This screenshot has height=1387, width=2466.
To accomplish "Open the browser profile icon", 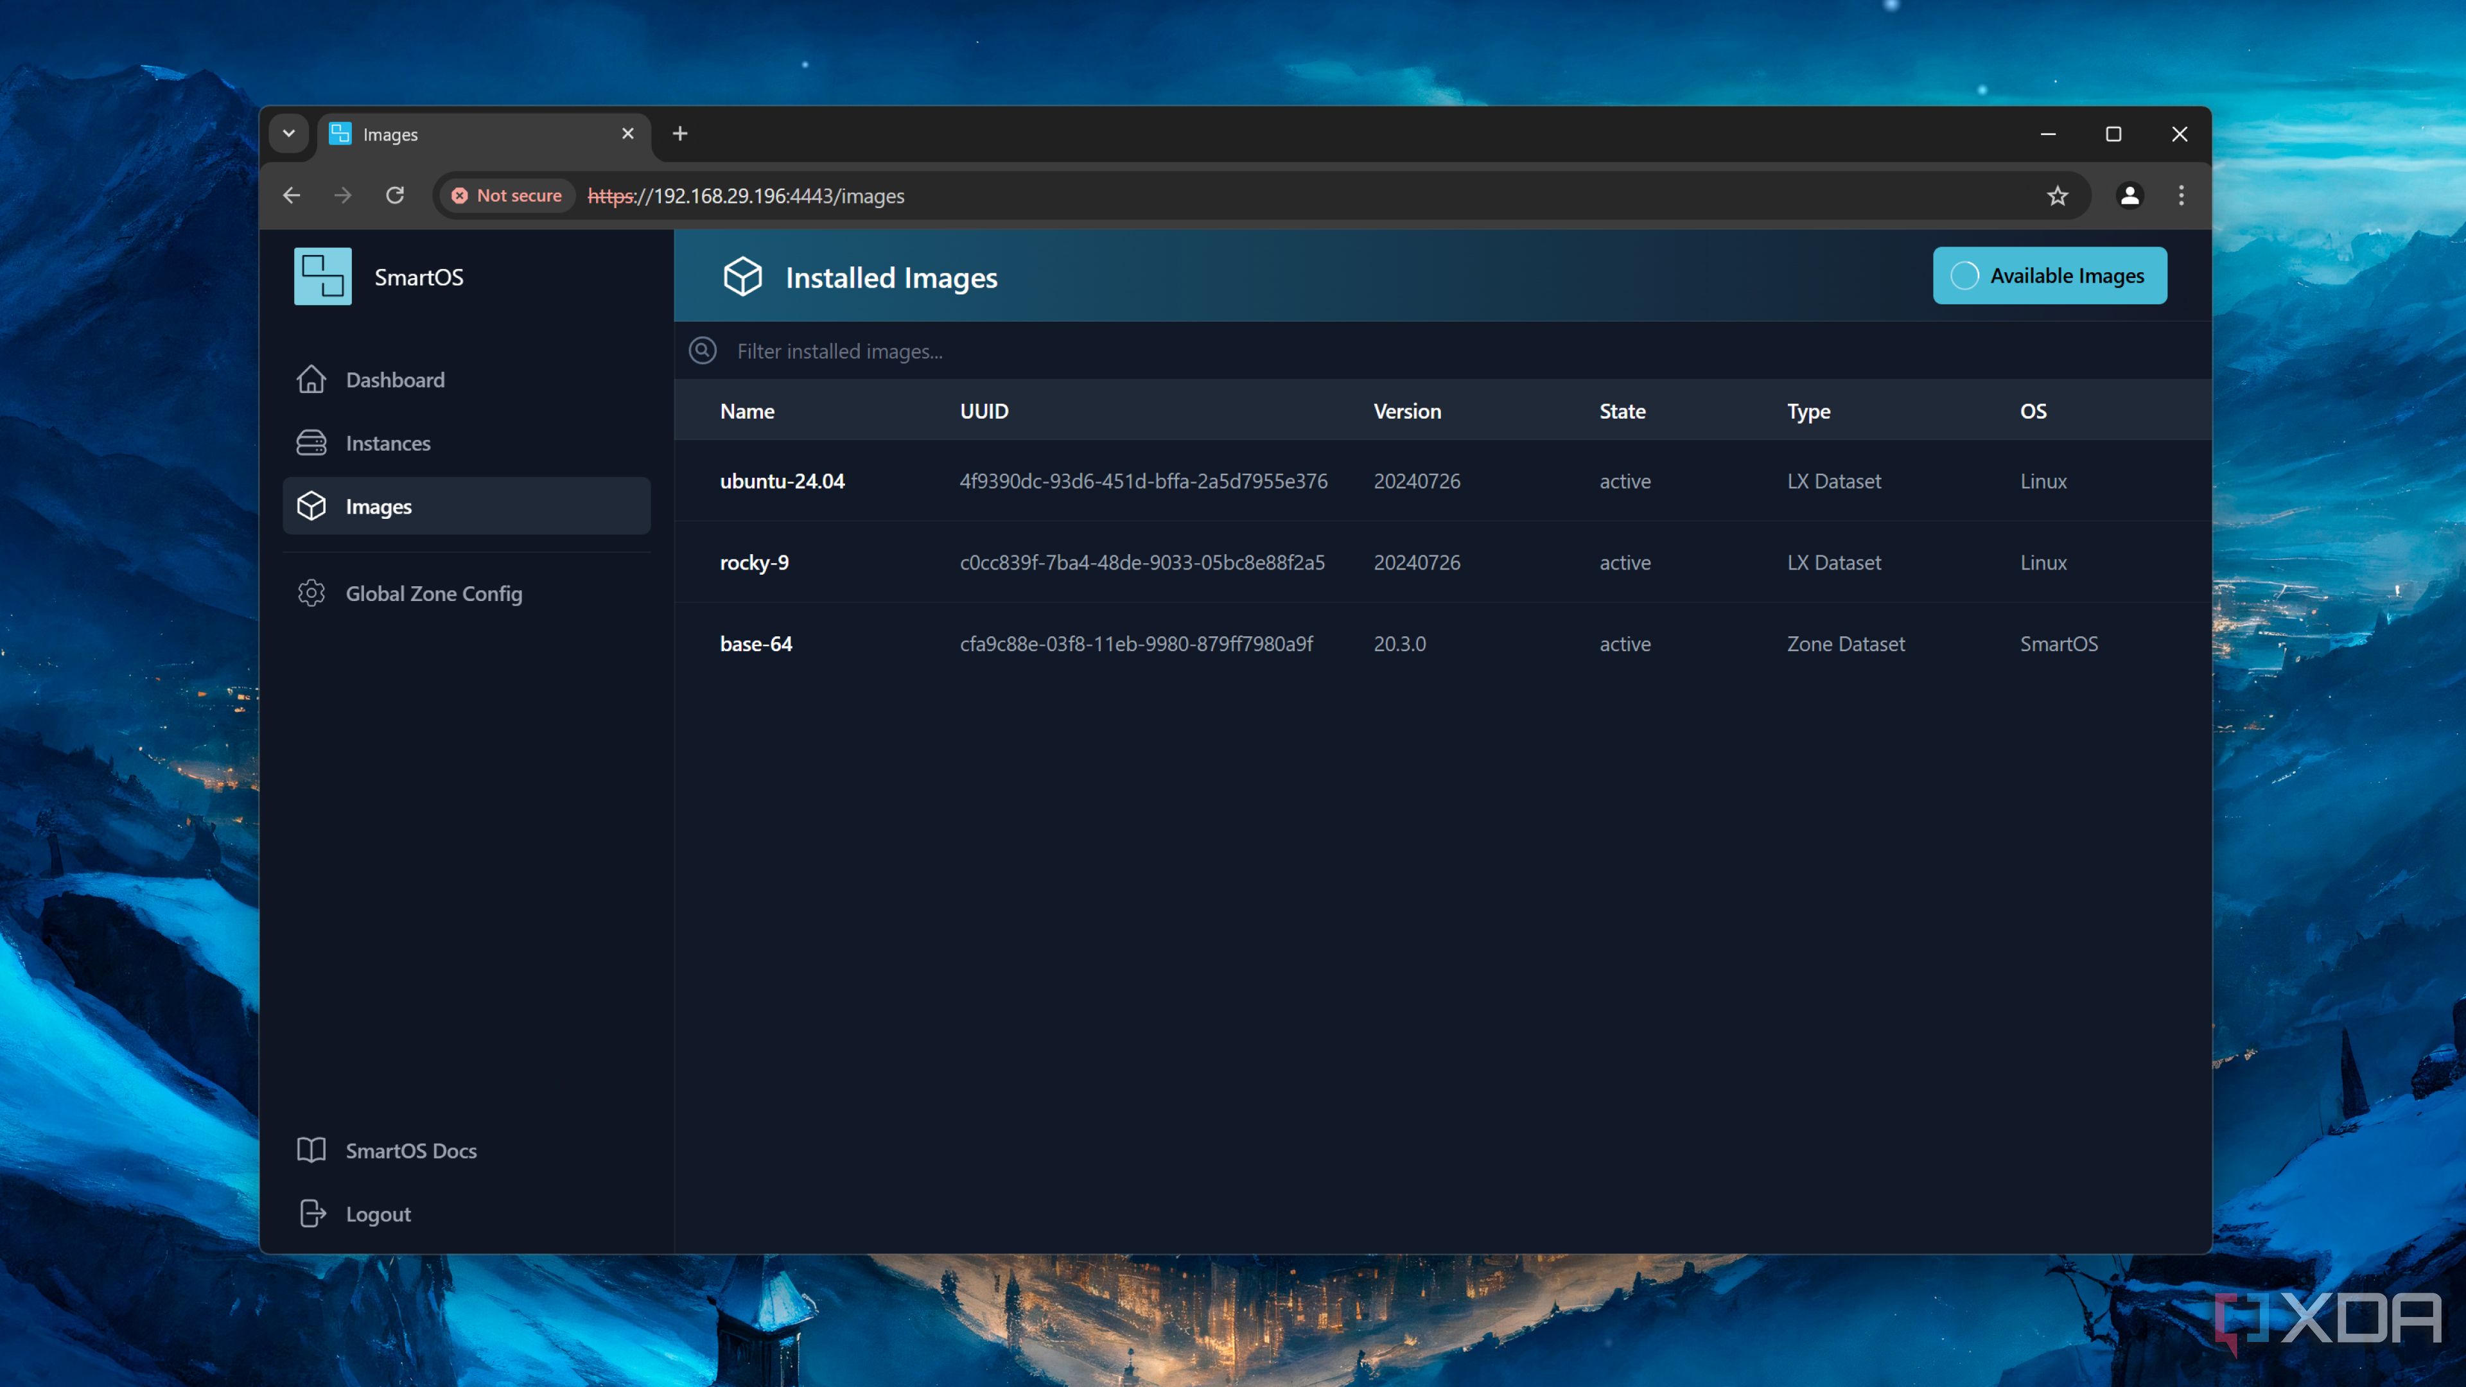I will (2129, 195).
